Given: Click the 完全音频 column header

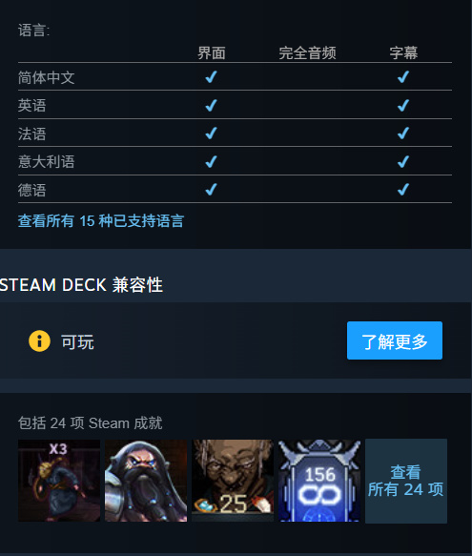Looking at the screenshot, I should (x=307, y=53).
